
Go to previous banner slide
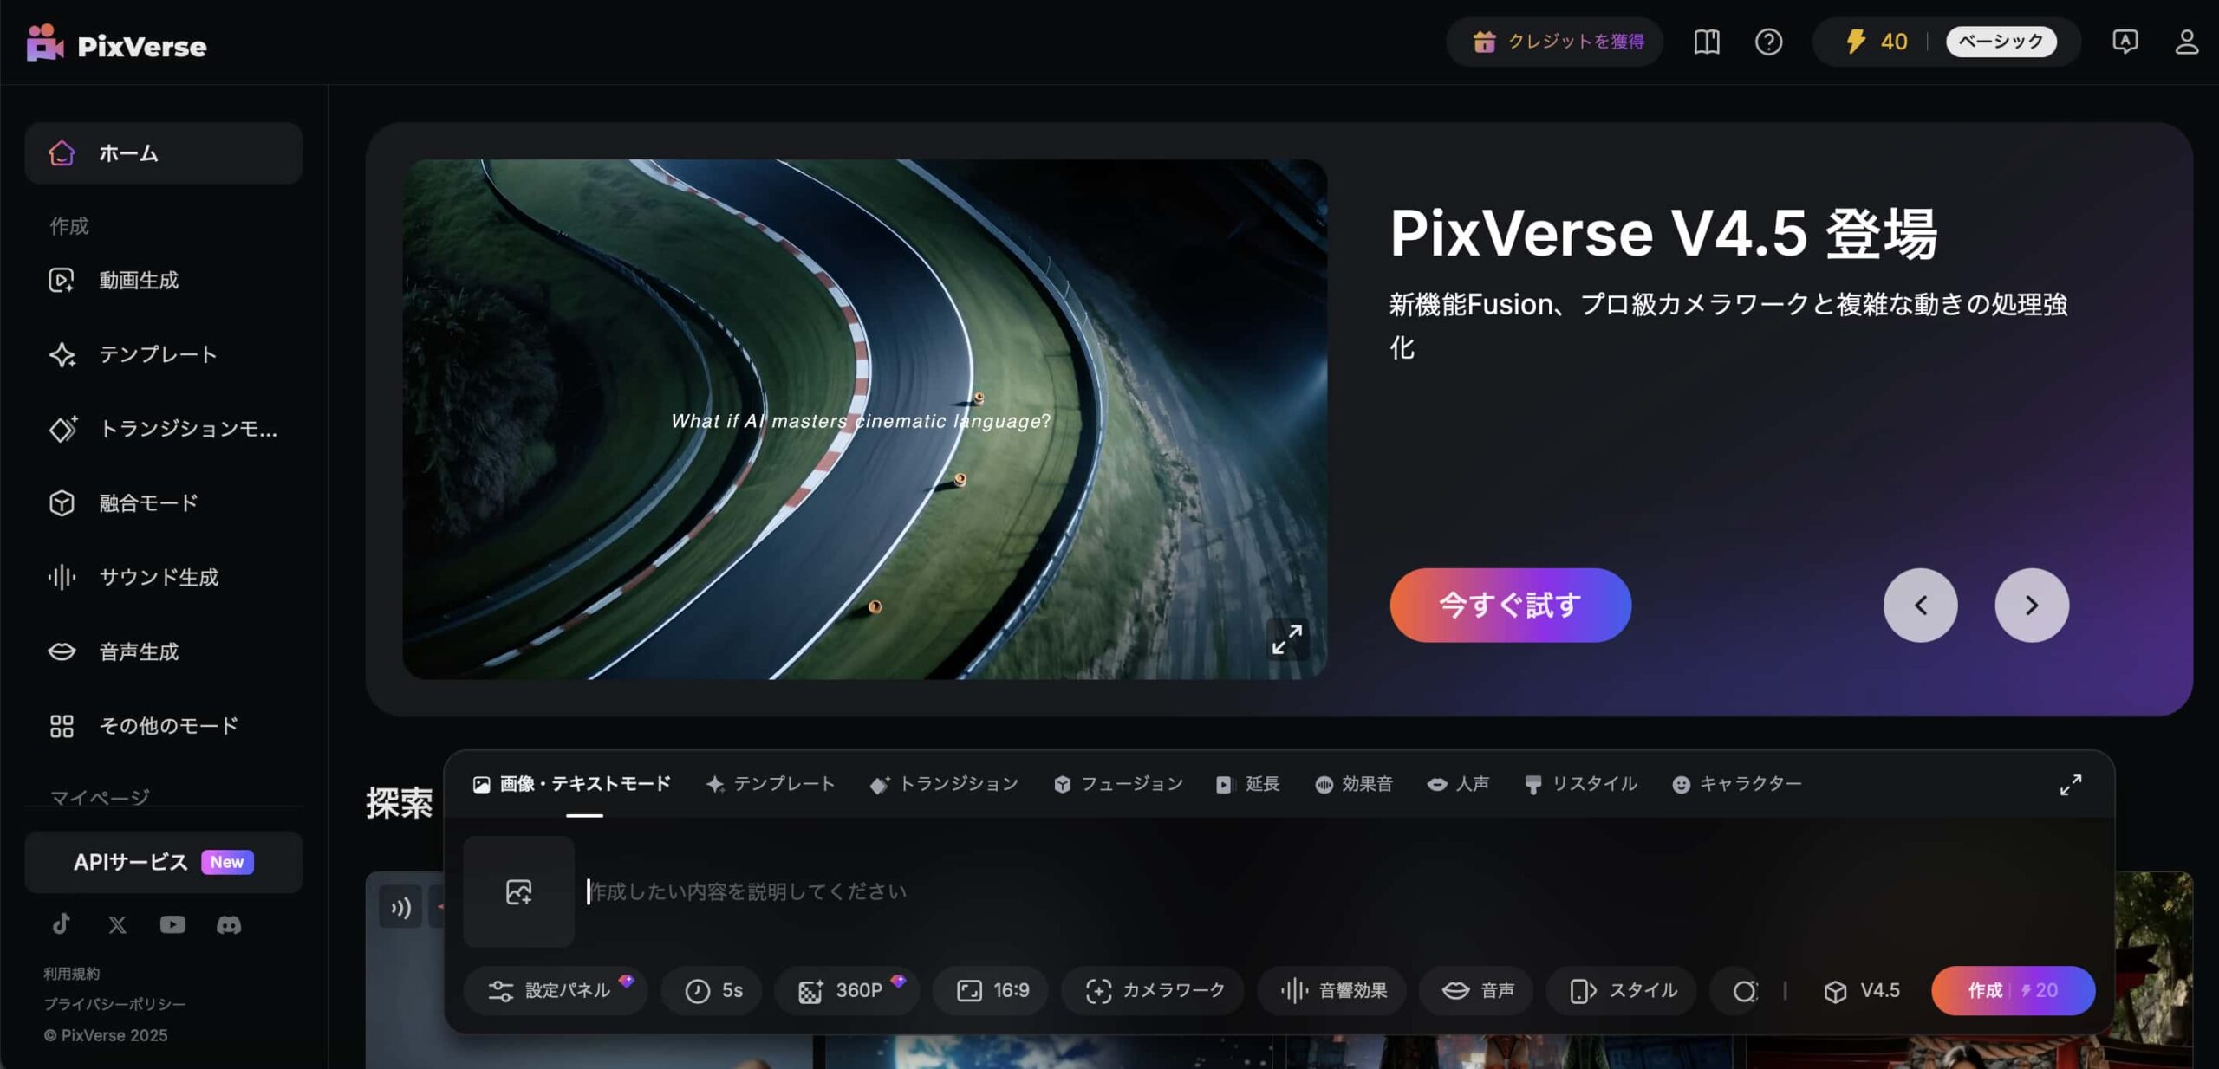[1920, 605]
